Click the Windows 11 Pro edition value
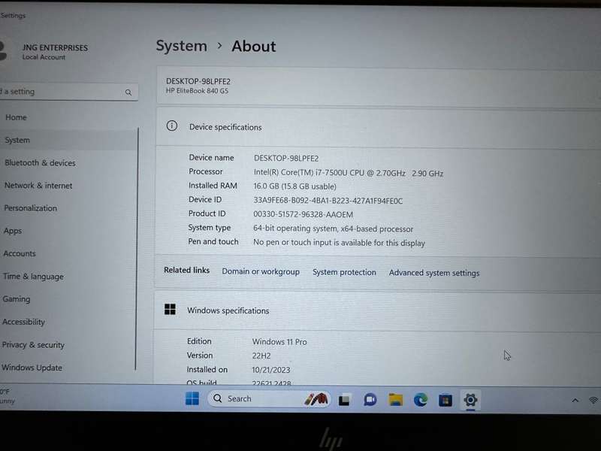 click(279, 342)
